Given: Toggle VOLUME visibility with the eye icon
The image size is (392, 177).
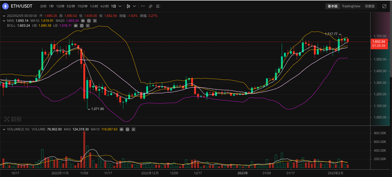Looking at the screenshot, I should coord(121,129).
